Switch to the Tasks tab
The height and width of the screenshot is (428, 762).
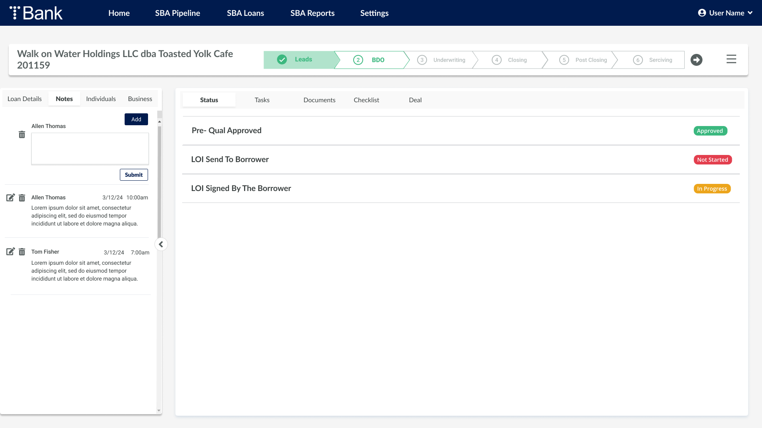[262, 100]
